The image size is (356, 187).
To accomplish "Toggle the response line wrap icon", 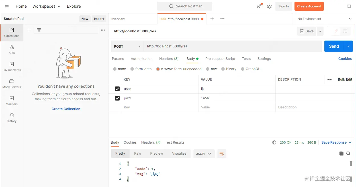I will (222, 154).
